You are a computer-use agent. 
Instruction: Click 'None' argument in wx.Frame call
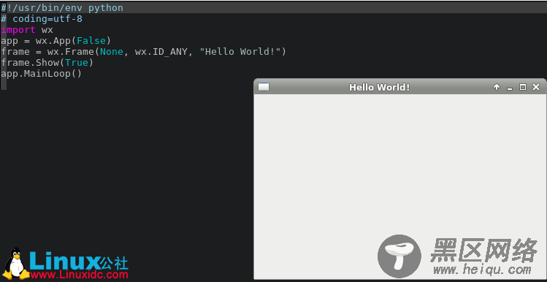pyautogui.click(x=112, y=52)
